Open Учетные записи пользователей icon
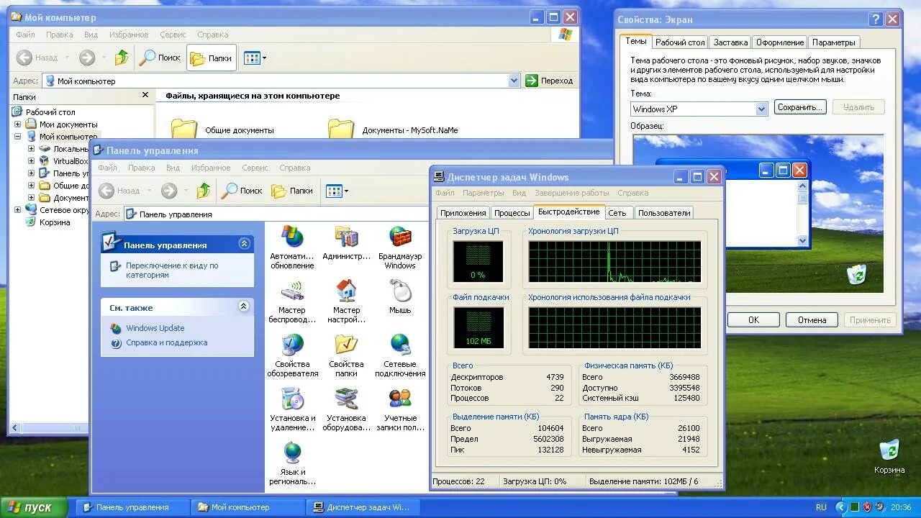921x518 pixels. point(400,409)
